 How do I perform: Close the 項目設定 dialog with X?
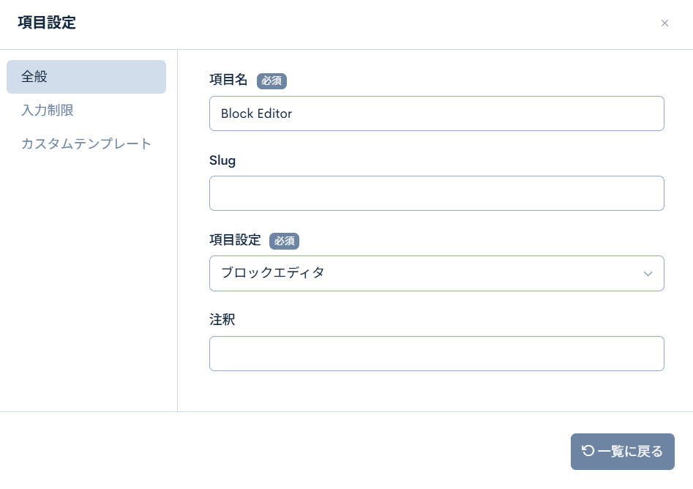click(x=664, y=23)
